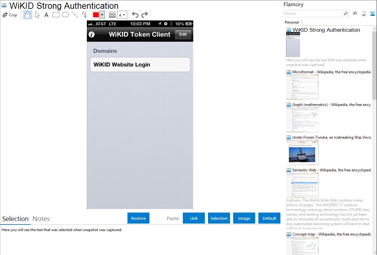Image resolution: width=377 pixels, height=255 pixels.
Task: Tap the info icon in WiKID Token Client
Action: [92, 34]
